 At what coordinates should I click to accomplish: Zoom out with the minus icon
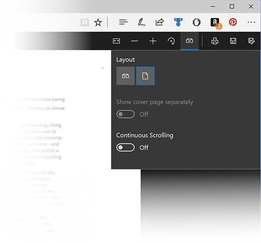pyautogui.click(x=134, y=41)
